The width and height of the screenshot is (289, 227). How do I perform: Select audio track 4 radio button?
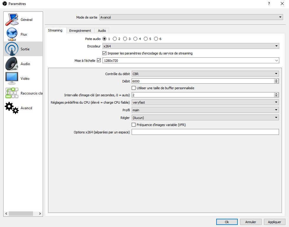[x=136, y=39]
